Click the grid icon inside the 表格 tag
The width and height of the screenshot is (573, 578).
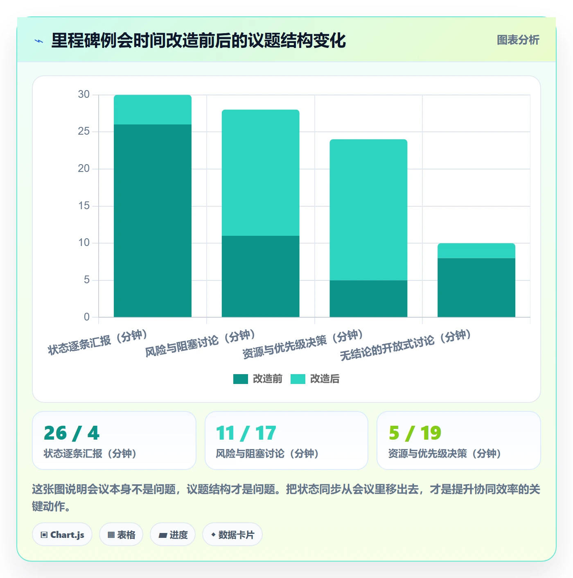click(x=111, y=535)
